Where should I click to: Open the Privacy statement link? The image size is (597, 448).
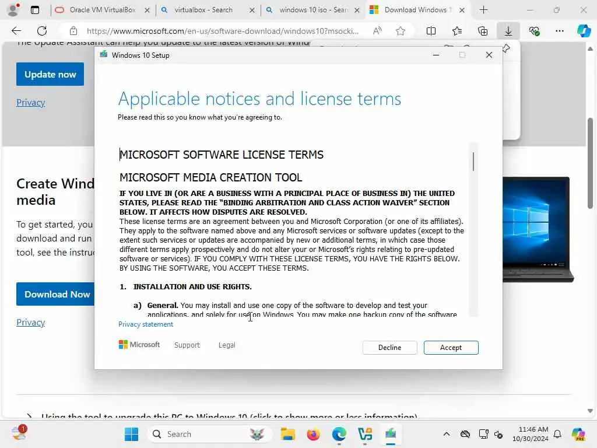tap(145, 324)
